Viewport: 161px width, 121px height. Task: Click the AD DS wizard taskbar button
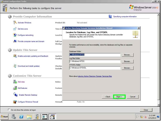click(x=52, y=117)
